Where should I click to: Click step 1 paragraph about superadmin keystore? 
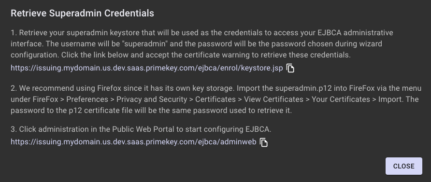[202, 43]
